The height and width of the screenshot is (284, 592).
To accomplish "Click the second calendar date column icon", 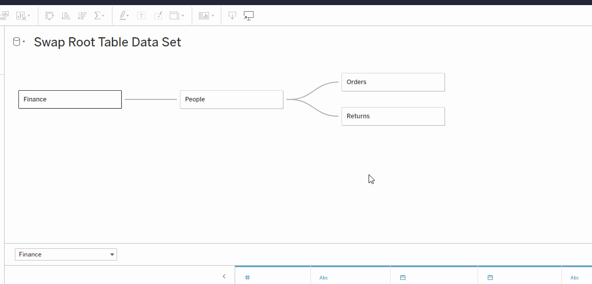I will click(490, 277).
